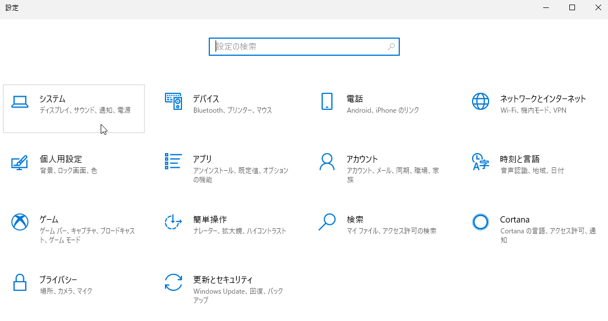Click description Windows Update、回復、バックアップ
Viewport: 608px width, 321px height.
coord(238,296)
